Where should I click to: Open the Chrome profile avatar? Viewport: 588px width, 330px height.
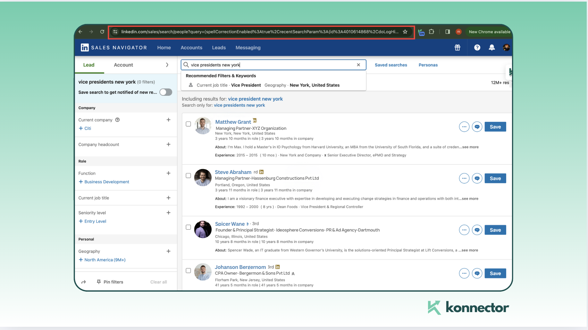tap(458, 32)
